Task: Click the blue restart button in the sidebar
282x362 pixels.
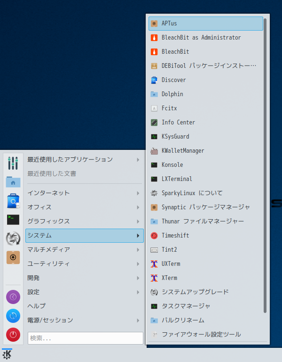Action: coord(13,316)
